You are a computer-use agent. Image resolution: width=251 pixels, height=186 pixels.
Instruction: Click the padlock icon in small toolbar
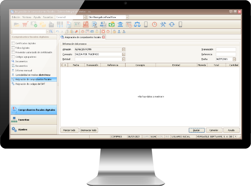[114, 31]
